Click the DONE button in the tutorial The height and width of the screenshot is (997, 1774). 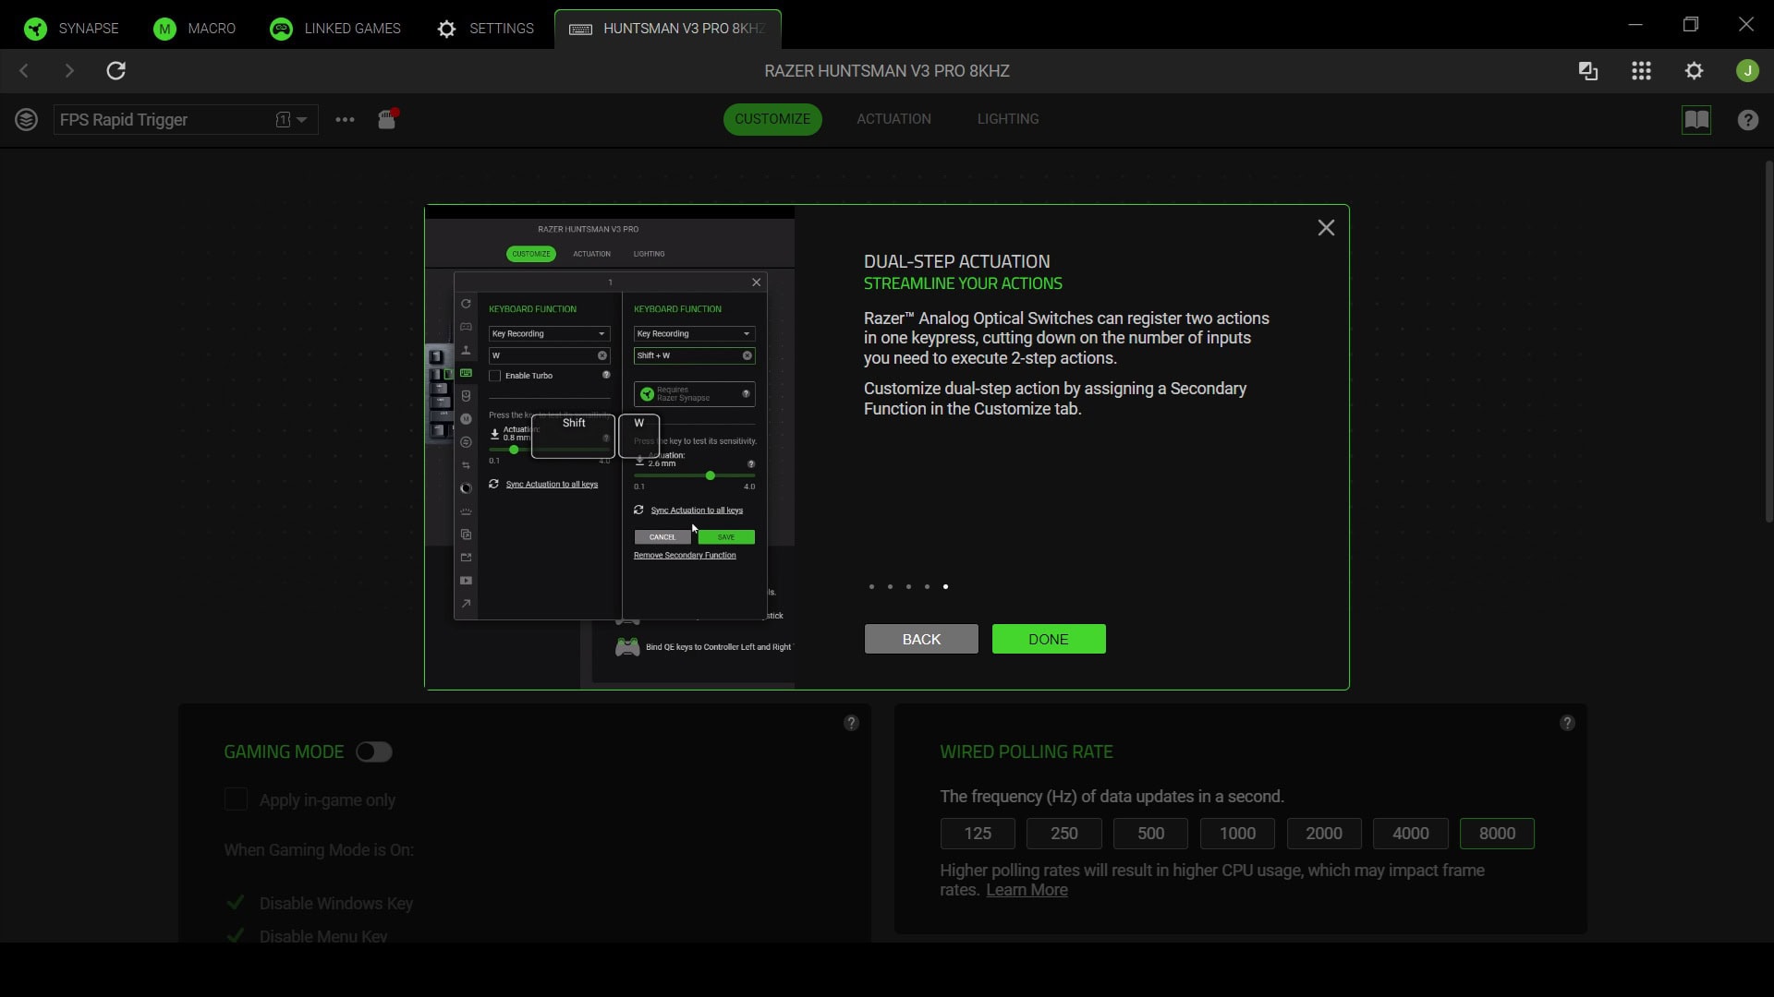point(1048,639)
